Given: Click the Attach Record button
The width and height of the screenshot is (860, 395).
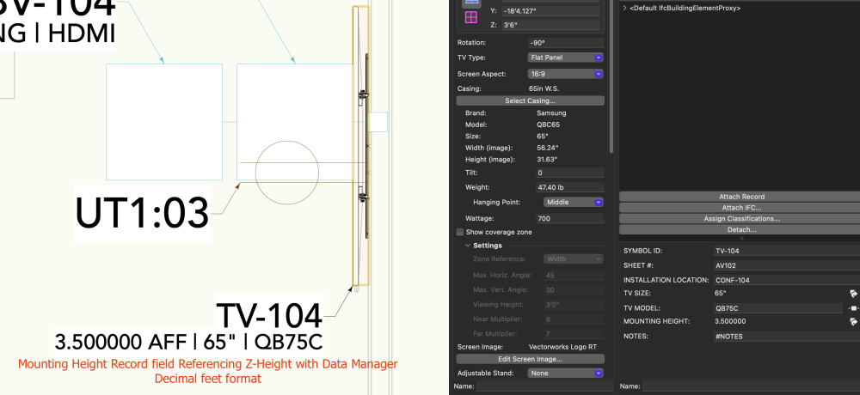Looking at the screenshot, I should tap(741, 197).
